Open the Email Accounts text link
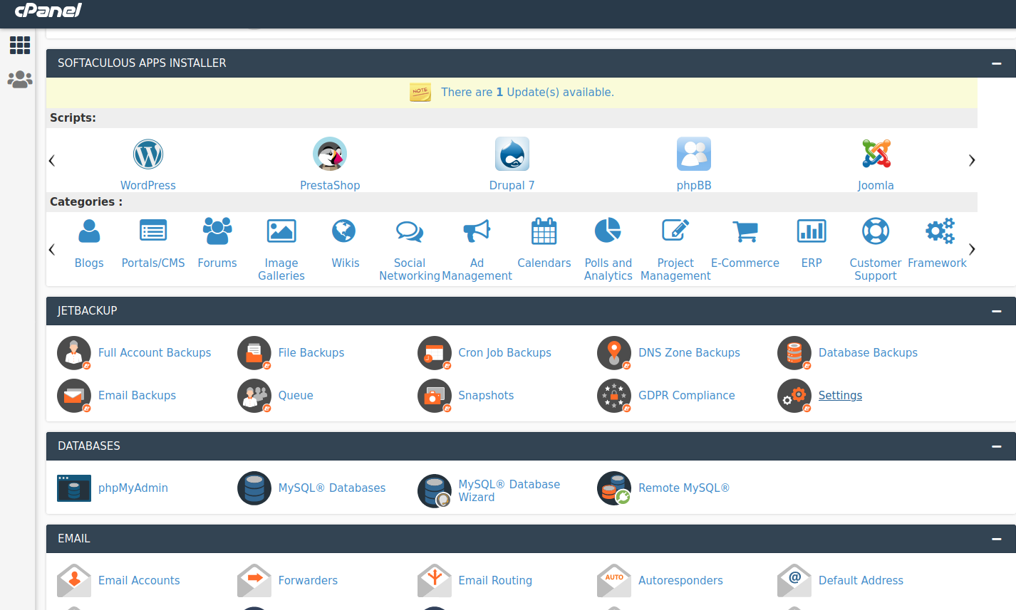Screen dimensions: 1016x610 pyautogui.click(x=139, y=581)
